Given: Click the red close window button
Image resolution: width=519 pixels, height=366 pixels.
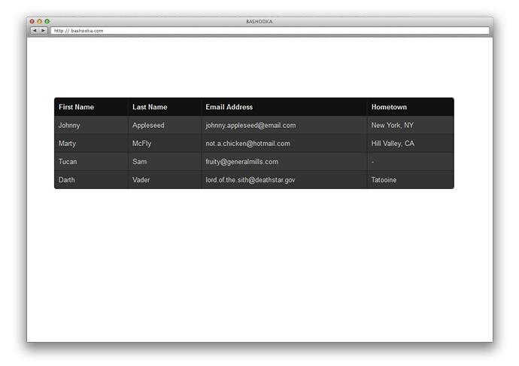Looking at the screenshot, I should (32, 22).
